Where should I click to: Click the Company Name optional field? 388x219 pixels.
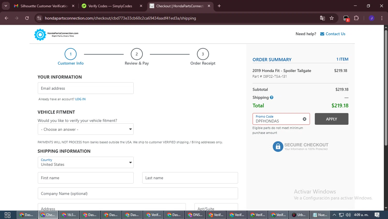(x=138, y=193)
